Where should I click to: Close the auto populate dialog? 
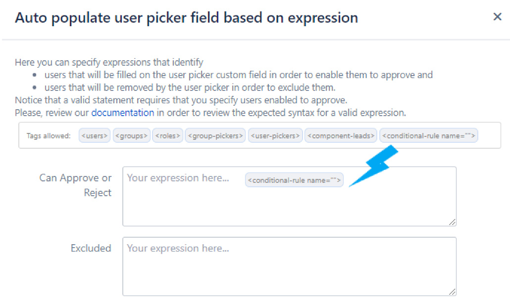497,17
